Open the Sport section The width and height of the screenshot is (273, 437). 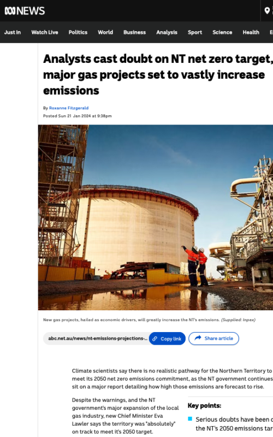click(195, 32)
